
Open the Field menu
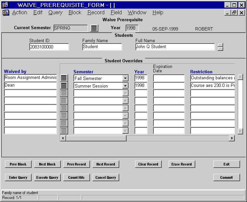[116, 12]
